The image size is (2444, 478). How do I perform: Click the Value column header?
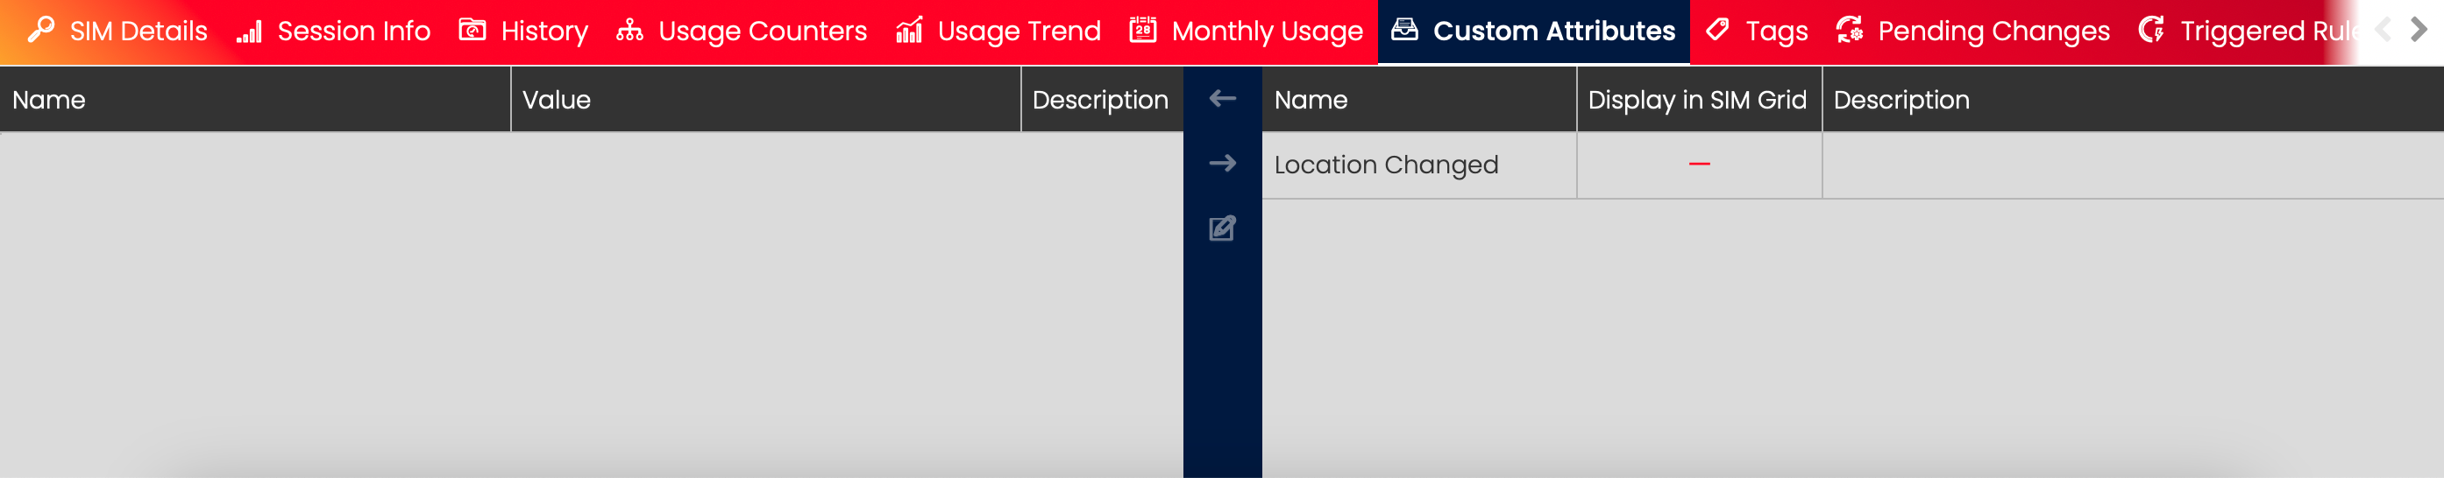pyautogui.click(x=556, y=100)
